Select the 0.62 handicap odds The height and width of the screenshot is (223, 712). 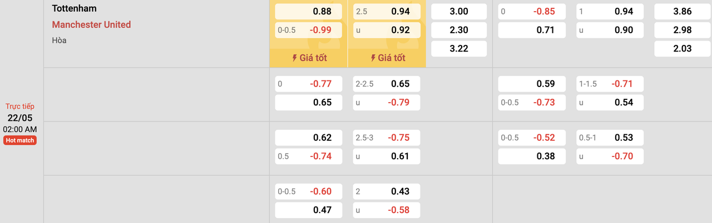[309, 138]
